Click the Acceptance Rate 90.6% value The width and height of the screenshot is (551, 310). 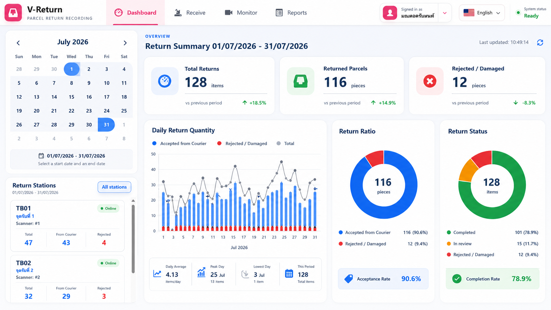point(411,279)
